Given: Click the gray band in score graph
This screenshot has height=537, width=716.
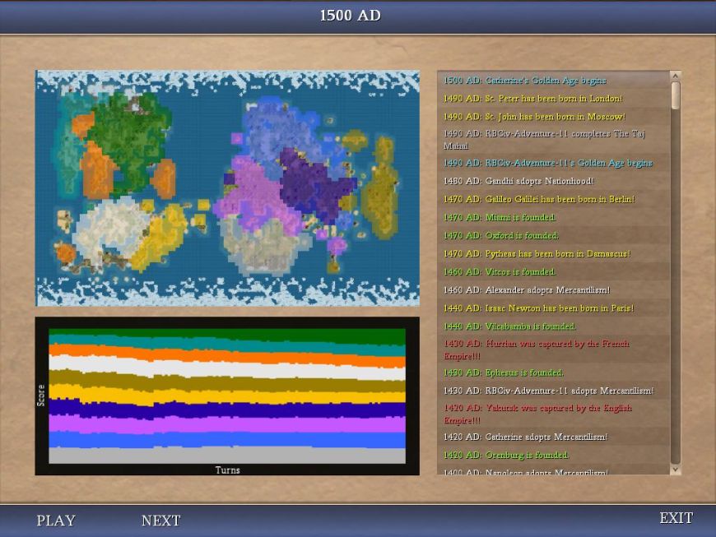Looking at the screenshot, I should 227,456.
